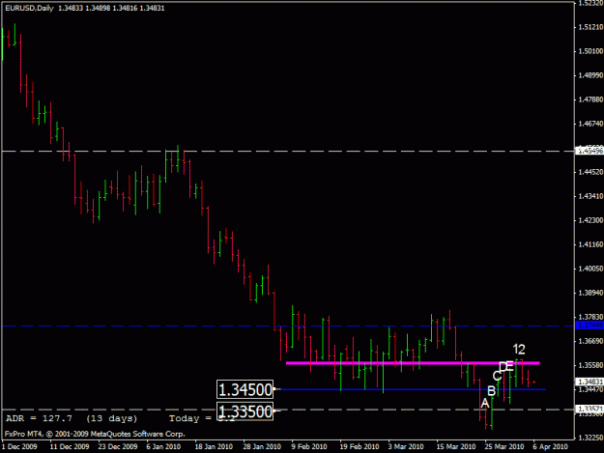Click the 1.51210 price scale value

click(x=590, y=27)
